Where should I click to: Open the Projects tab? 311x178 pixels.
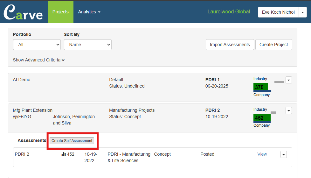[60, 12]
